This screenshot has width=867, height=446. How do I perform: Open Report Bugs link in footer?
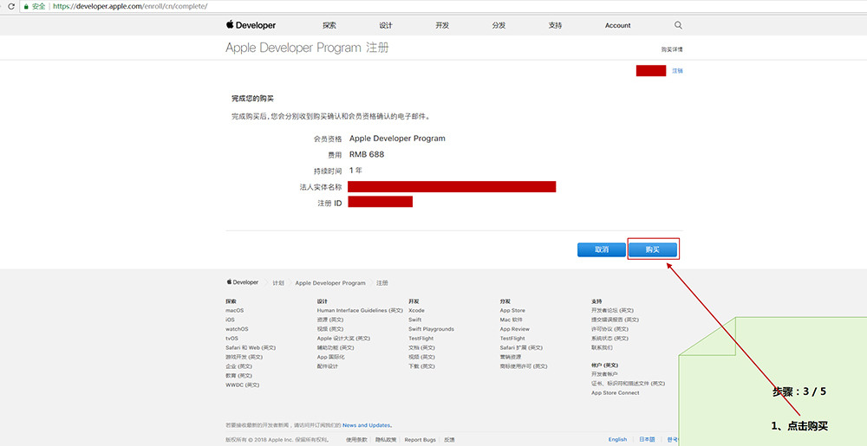(x=420, y=439)
